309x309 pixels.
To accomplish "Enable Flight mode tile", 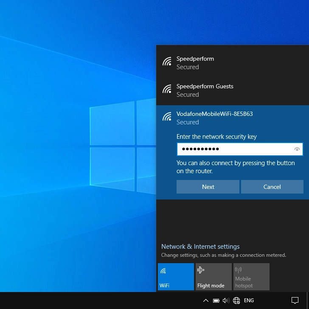I will (213, 277).
